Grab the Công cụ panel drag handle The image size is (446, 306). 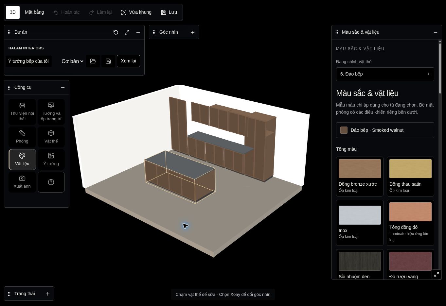tap(9, 88)
